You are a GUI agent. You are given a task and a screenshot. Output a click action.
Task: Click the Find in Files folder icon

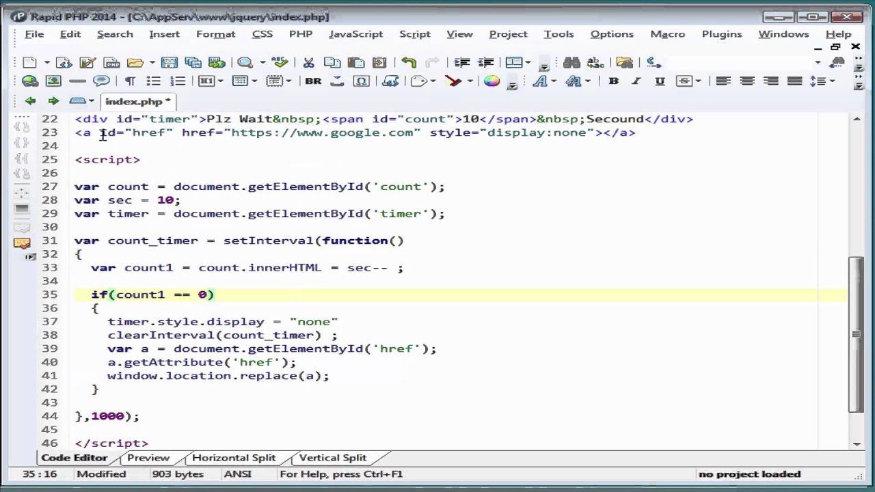point(624,63)
